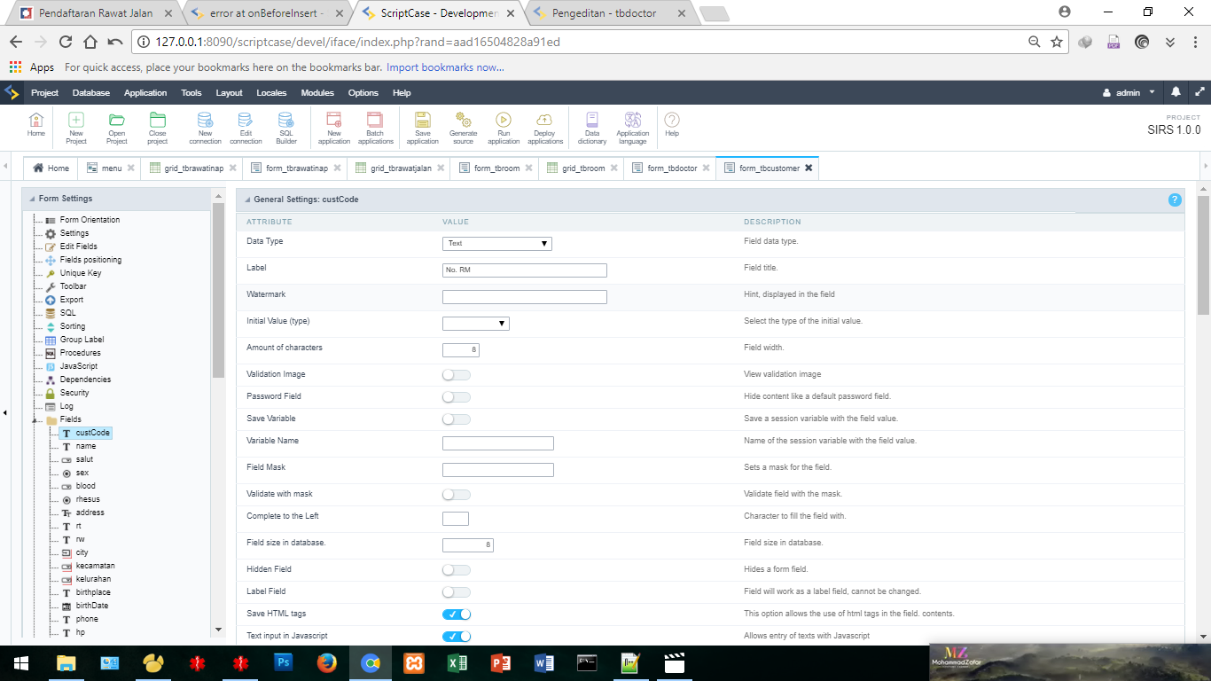Open the Application menu
The width and height of the screenshot is (1211, 681).
(x=145, y=92)
